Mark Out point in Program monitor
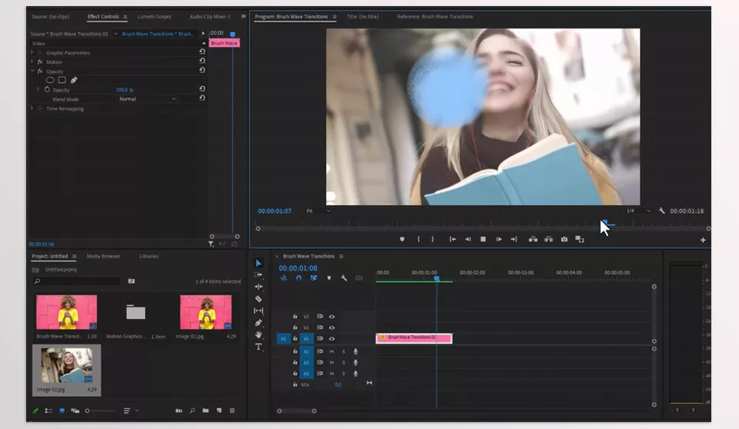This screenshot has width=739, height=429. 432,239
